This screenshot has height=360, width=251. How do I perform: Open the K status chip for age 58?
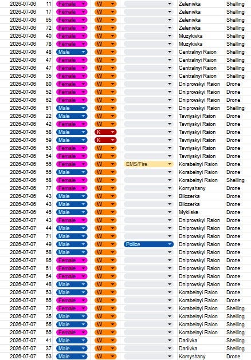pyautogui.click(x=105, y=132)
